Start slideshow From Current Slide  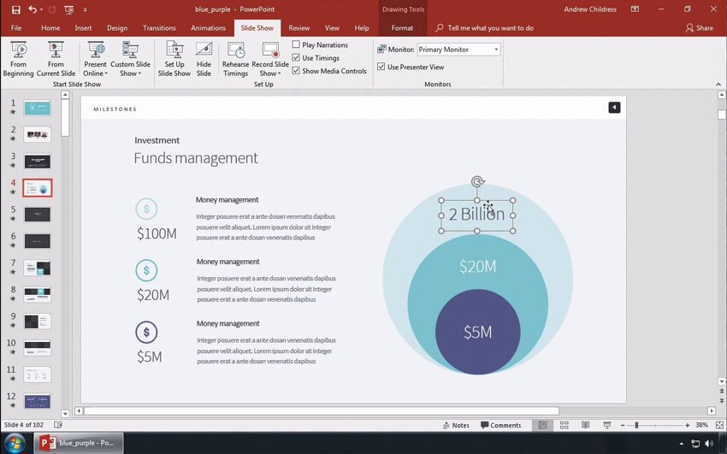point(56,58)
